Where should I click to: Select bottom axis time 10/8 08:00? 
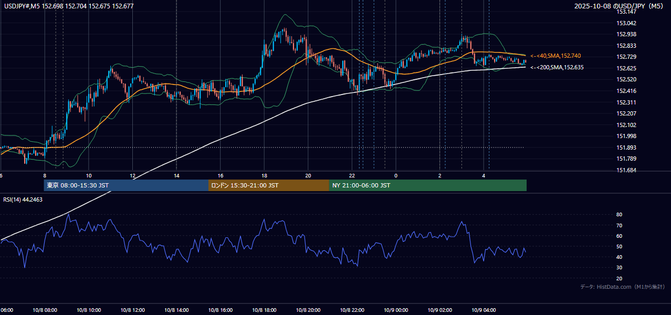[x=45, y=310]
